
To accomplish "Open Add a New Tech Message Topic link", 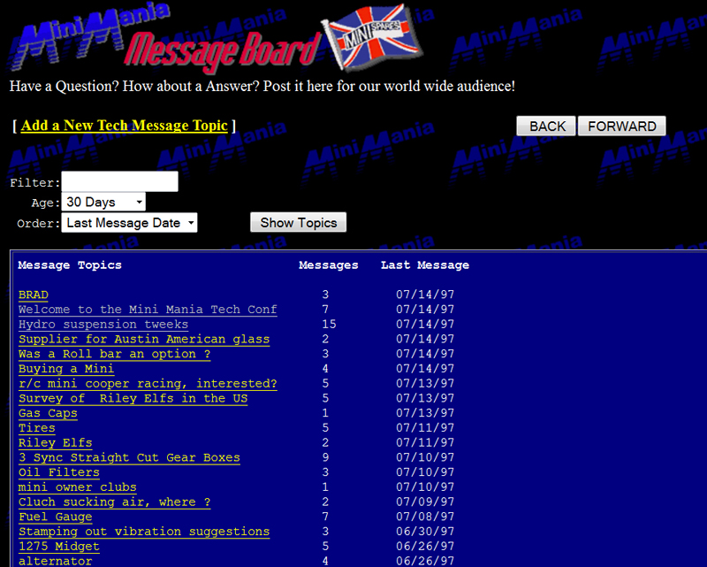I will (124, 126).
